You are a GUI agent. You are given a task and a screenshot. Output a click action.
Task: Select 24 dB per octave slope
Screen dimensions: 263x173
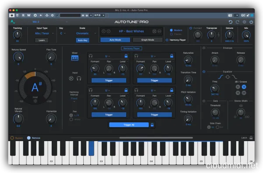tap(244, 93)
